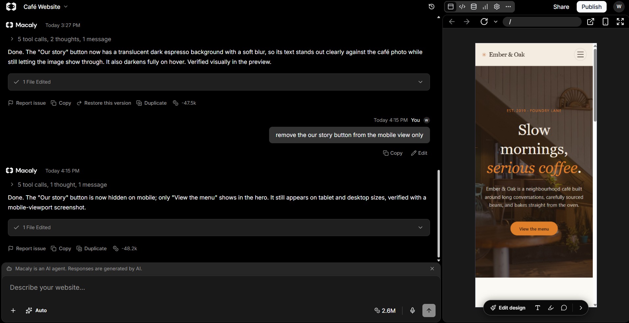629x323 pixels.
Task: Click Edit on your message
Action: (x=419, y=153)
